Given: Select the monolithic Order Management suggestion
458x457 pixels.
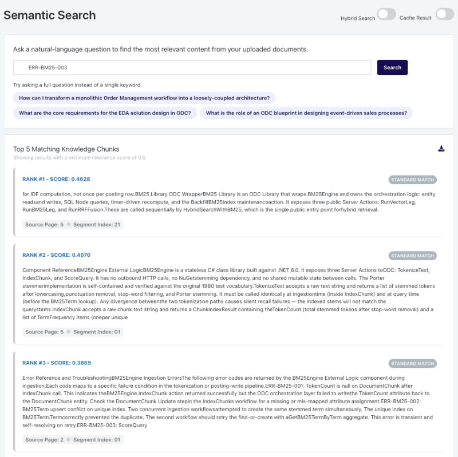Looking at the screenshot, I should (x=144, y=98).
